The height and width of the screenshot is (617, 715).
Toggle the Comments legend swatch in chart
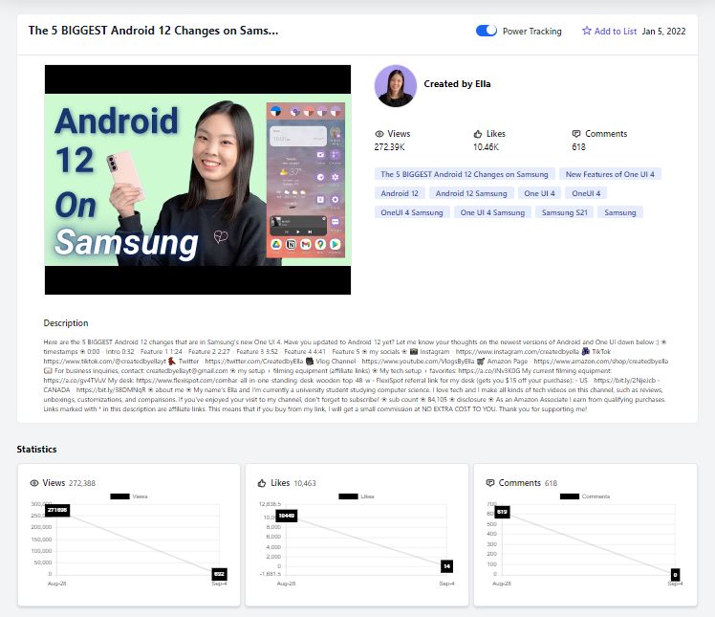(570, 496)
